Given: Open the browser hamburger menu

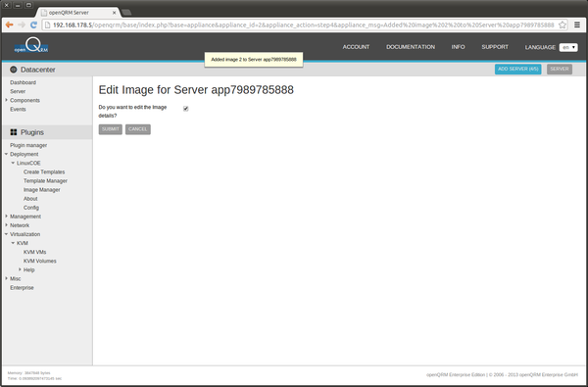Looking at the screenshot, I should [x=577, y=25].
